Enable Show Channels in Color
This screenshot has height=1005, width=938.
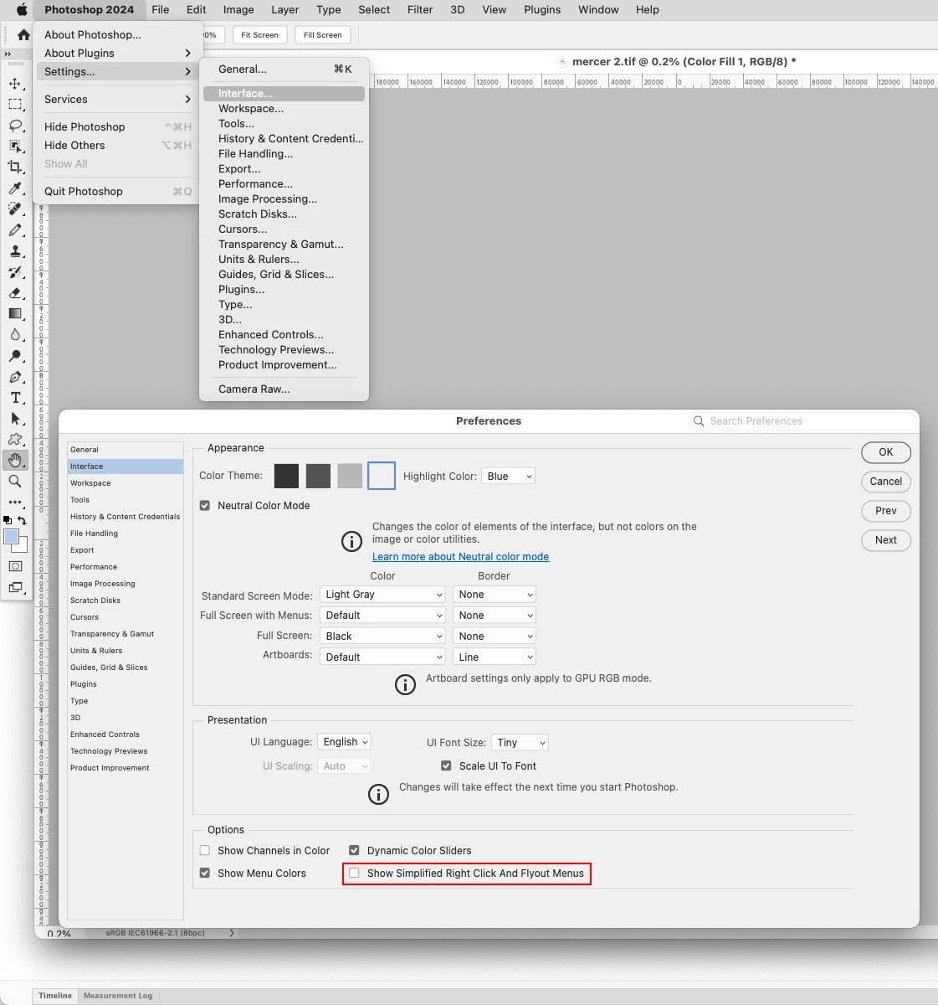[x=205, y=851]
